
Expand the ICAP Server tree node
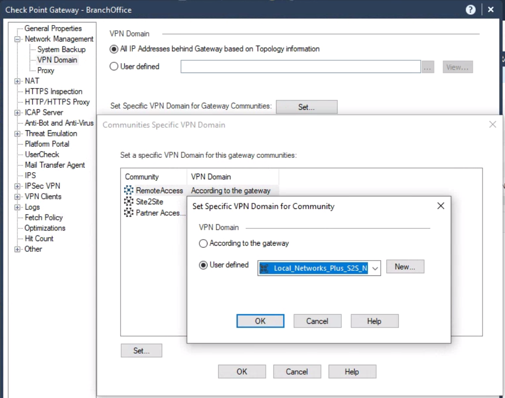[17, 113]
